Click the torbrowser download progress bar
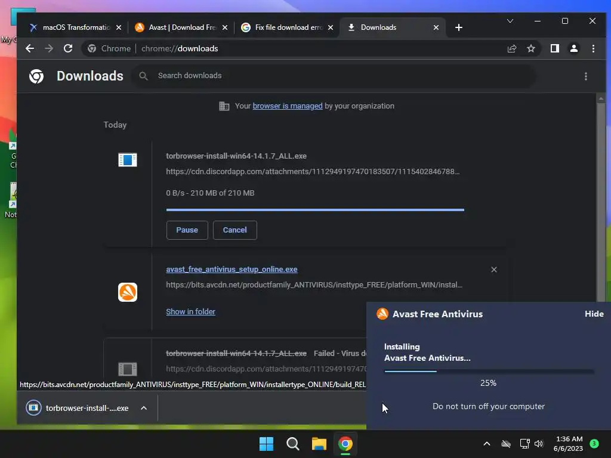This screenshot has width=611, height=458. coord(315,210)
